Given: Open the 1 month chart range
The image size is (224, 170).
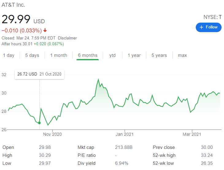Looking at the screenshot, I should 59,55.
